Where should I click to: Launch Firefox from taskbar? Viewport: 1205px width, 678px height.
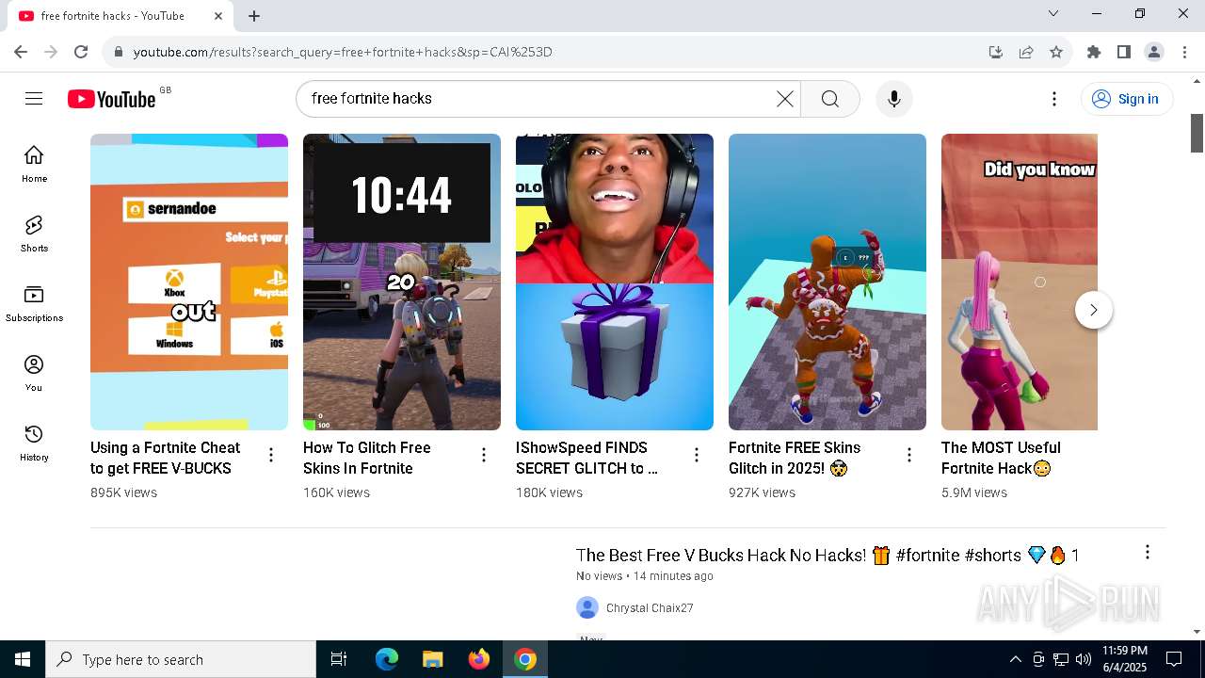click(478, 659)
